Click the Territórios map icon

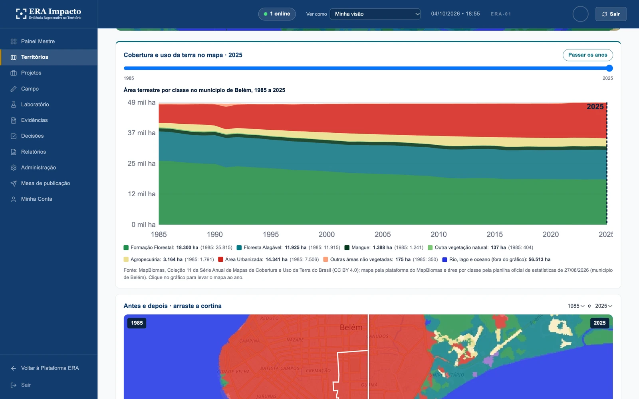click(x=14, y=57)
